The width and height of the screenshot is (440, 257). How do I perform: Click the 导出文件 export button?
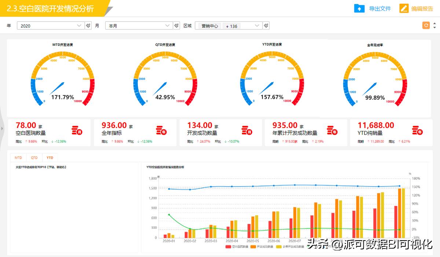coord(373,8)
